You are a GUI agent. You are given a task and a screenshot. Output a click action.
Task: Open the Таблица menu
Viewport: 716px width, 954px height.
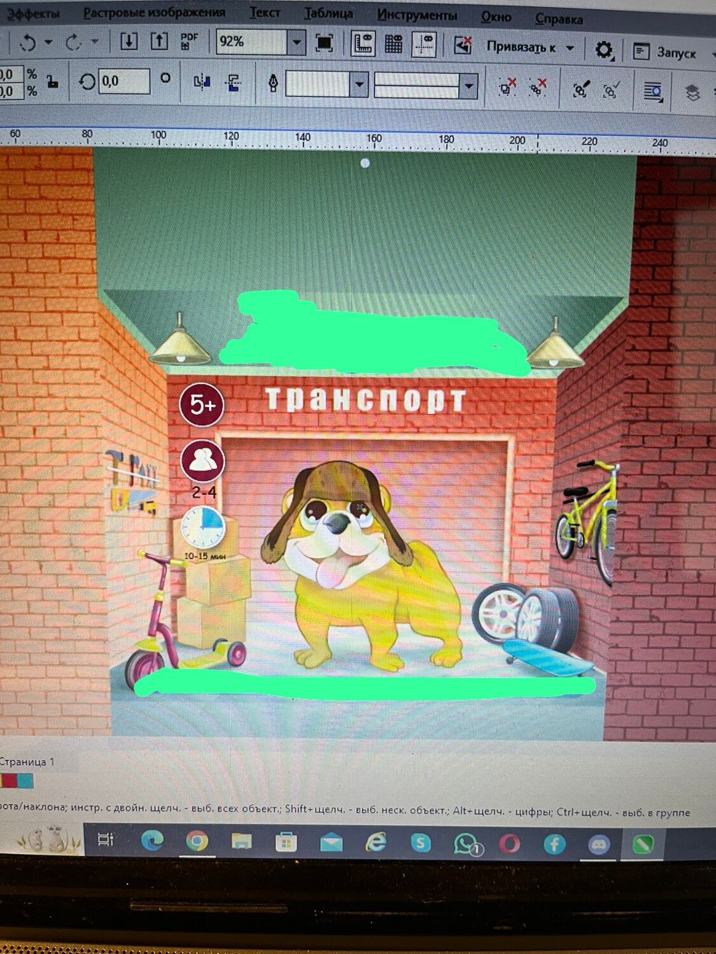coord(328,13)
